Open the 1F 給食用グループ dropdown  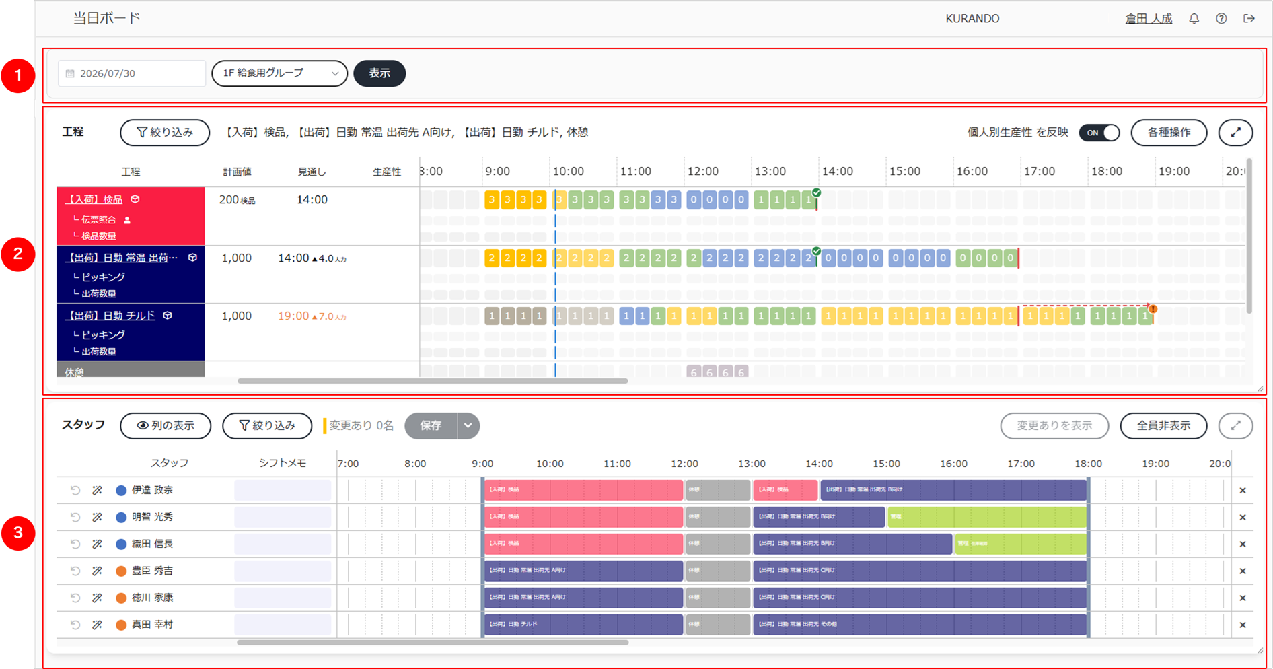tap(279, 73)
